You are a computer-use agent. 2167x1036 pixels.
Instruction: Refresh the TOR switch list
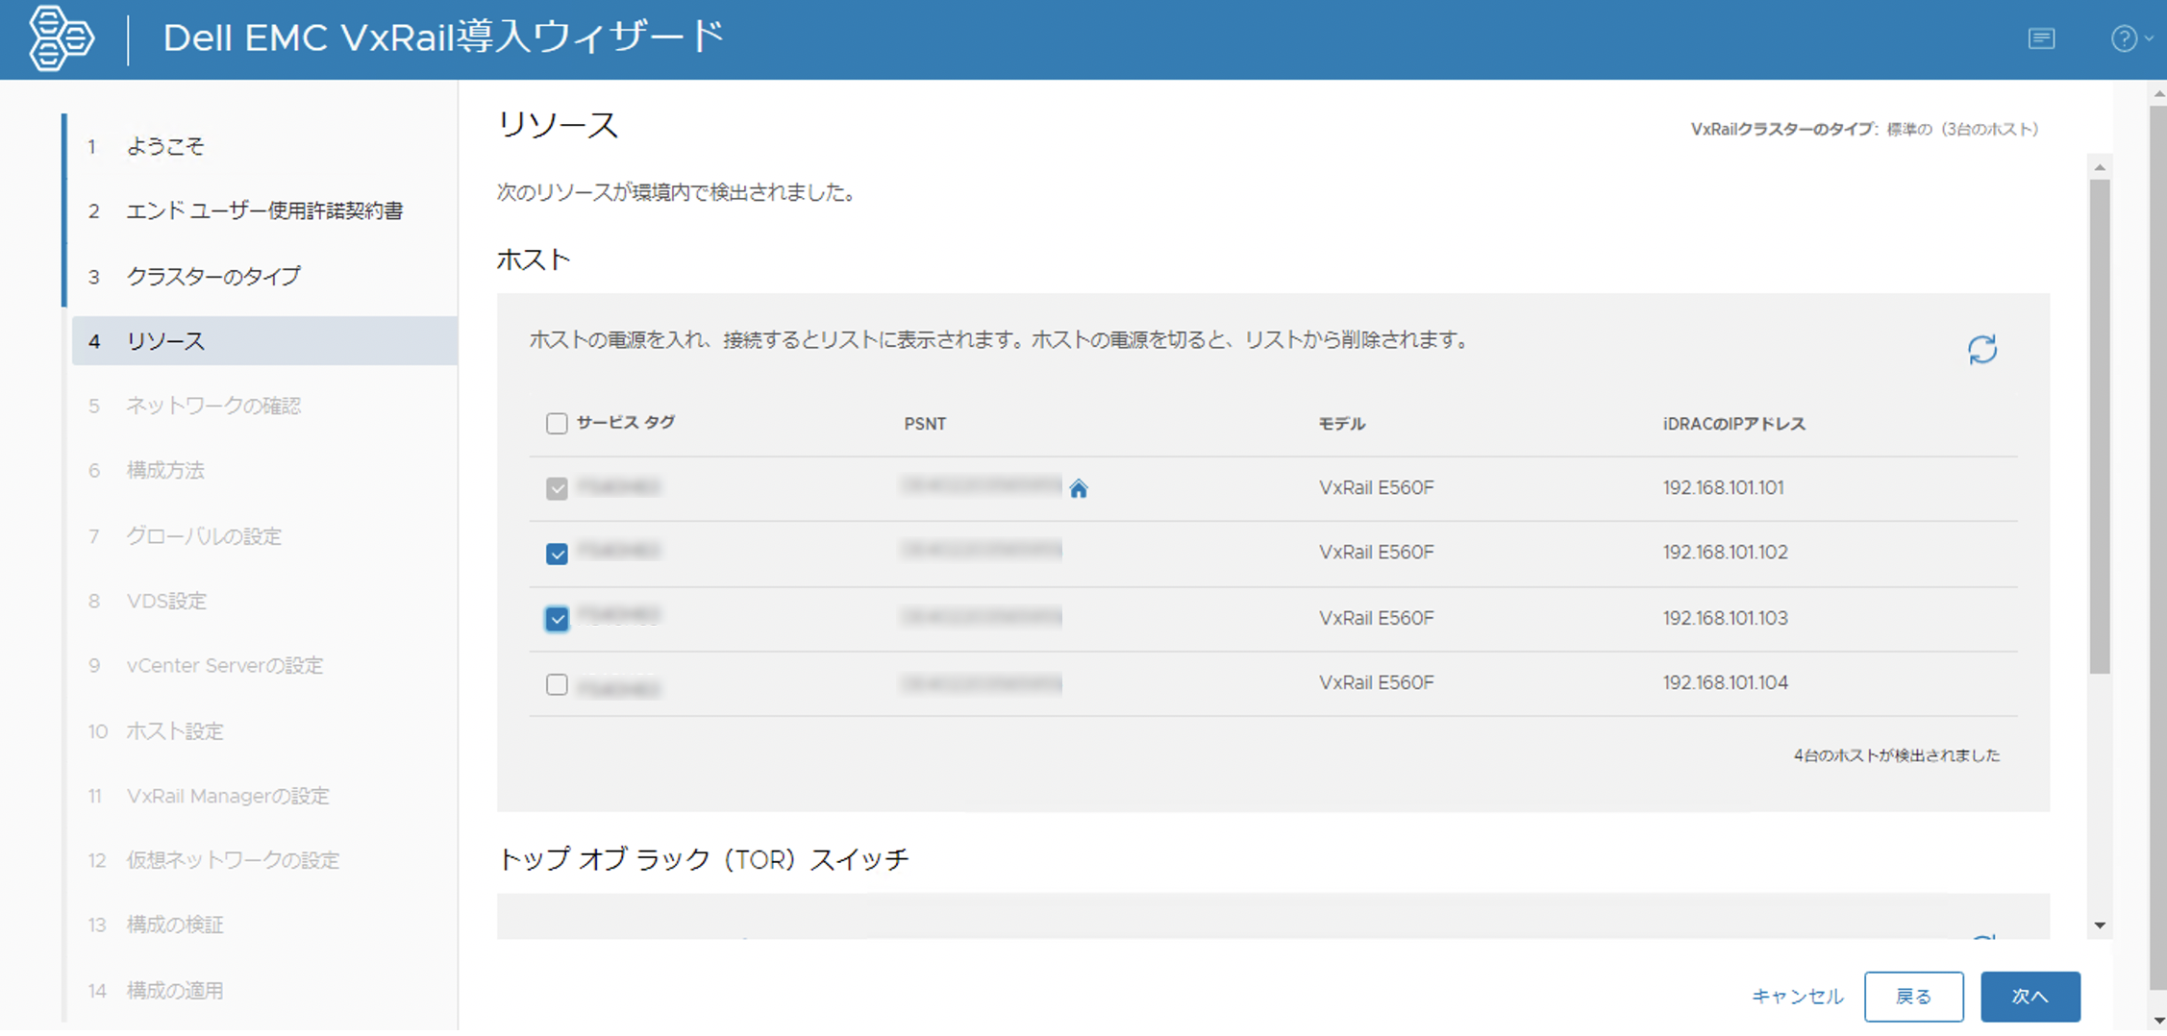(1981, 937)
